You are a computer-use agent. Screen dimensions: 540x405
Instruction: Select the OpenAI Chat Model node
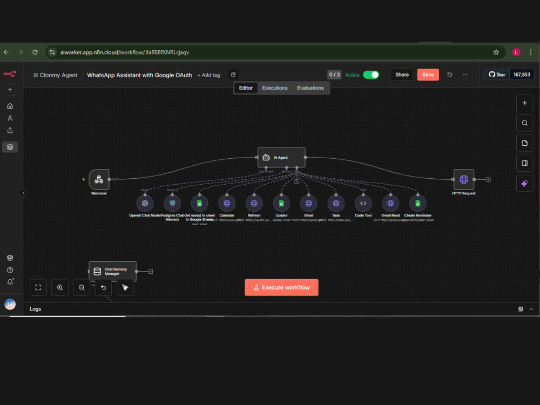point(145,204)
